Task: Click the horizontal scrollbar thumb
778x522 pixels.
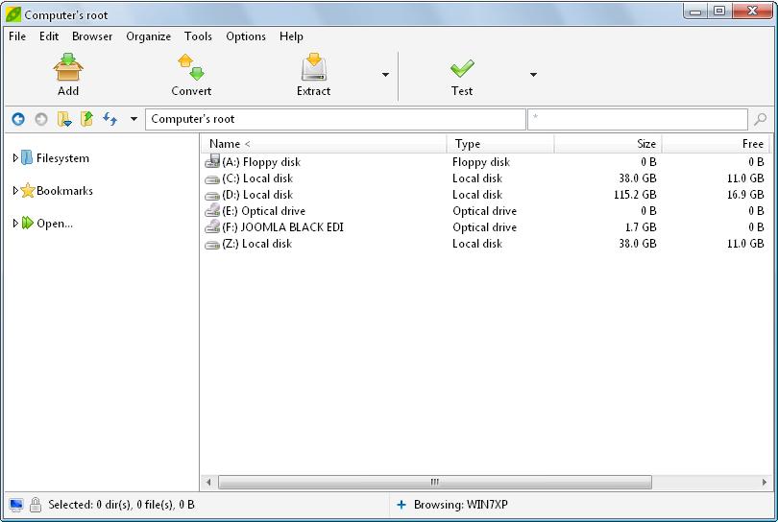Action: click(x=435, y=482)
